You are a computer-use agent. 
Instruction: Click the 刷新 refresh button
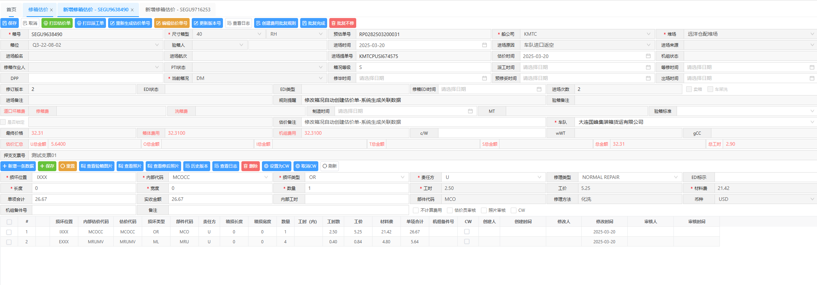click(x=329, y=166)
